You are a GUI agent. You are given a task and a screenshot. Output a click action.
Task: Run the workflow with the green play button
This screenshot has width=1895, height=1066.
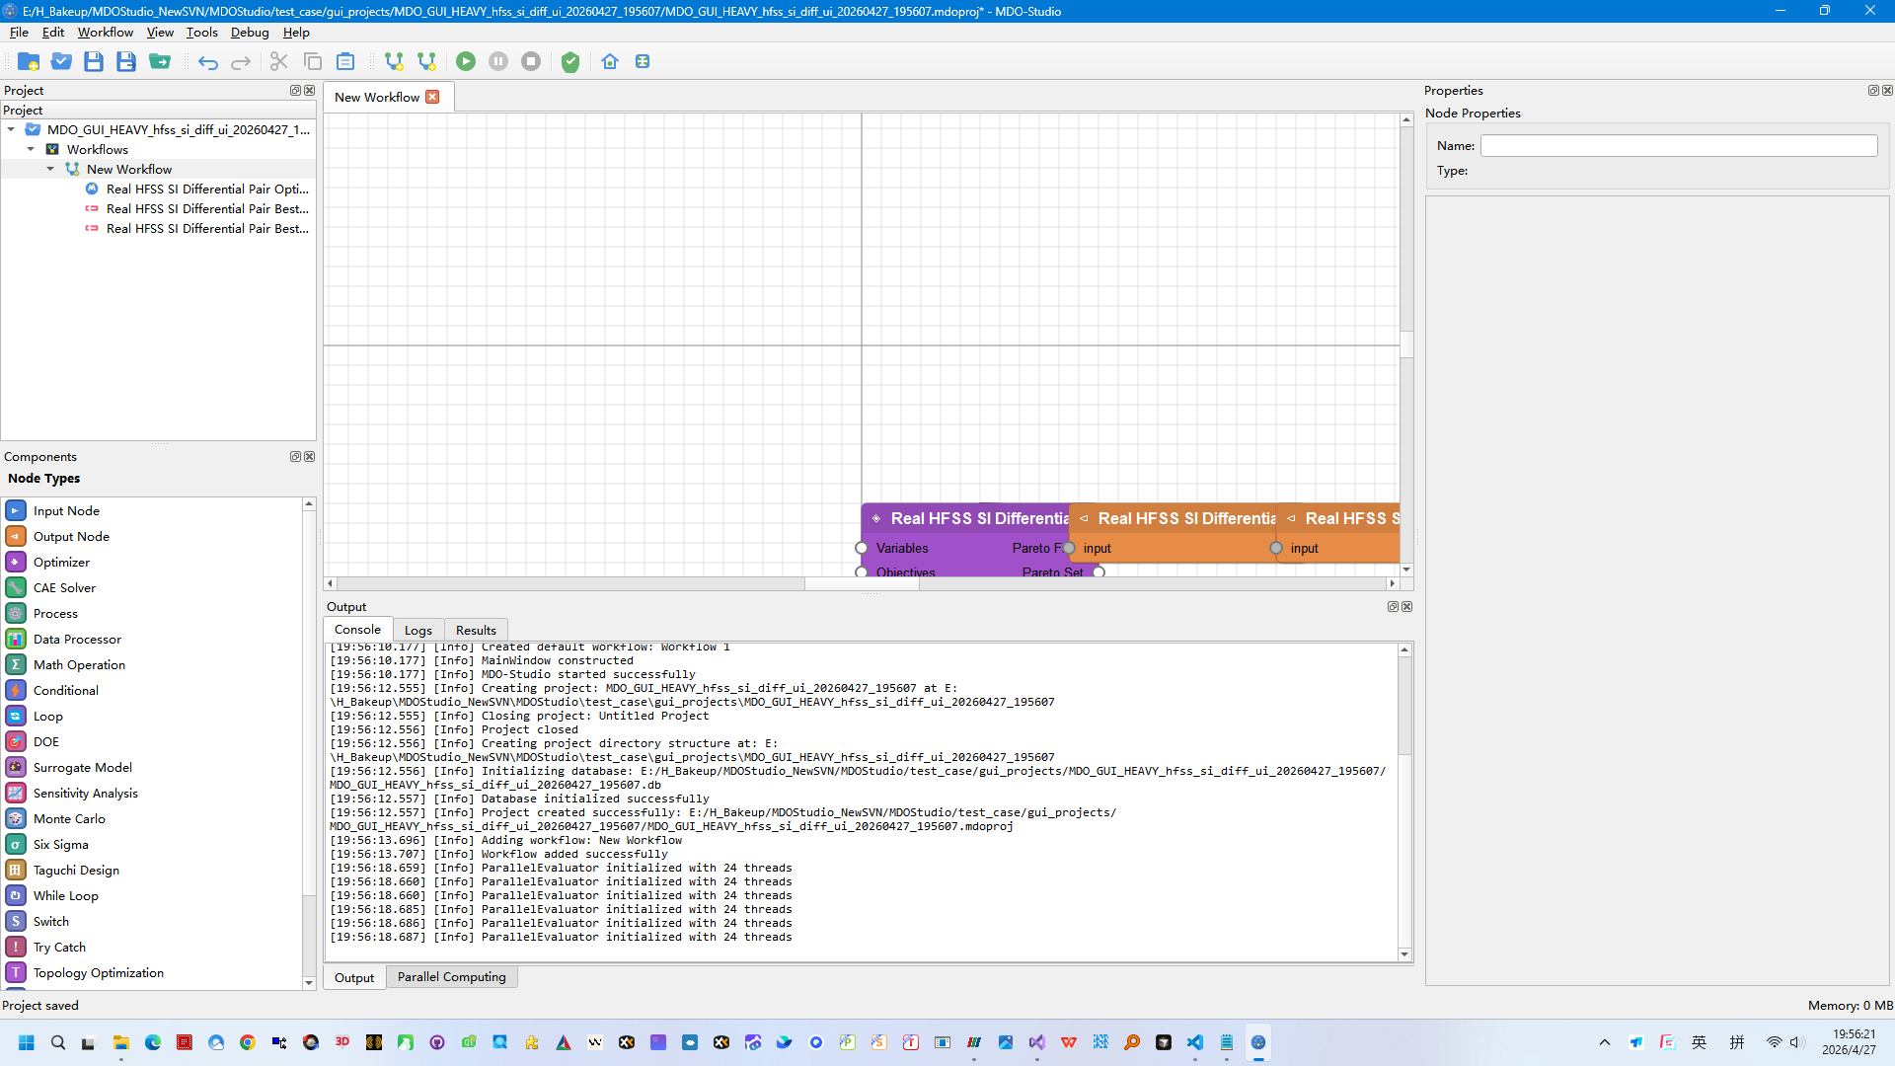click(x=466, y=61)
